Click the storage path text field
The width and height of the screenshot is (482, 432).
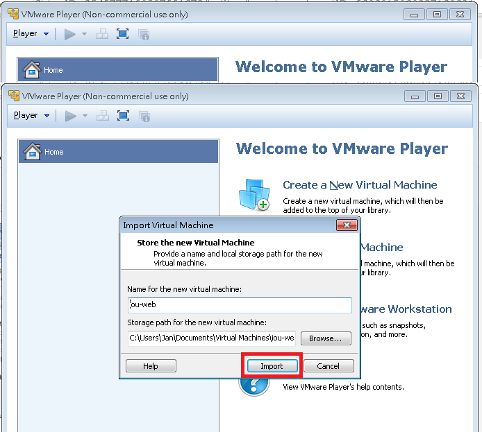212,338
